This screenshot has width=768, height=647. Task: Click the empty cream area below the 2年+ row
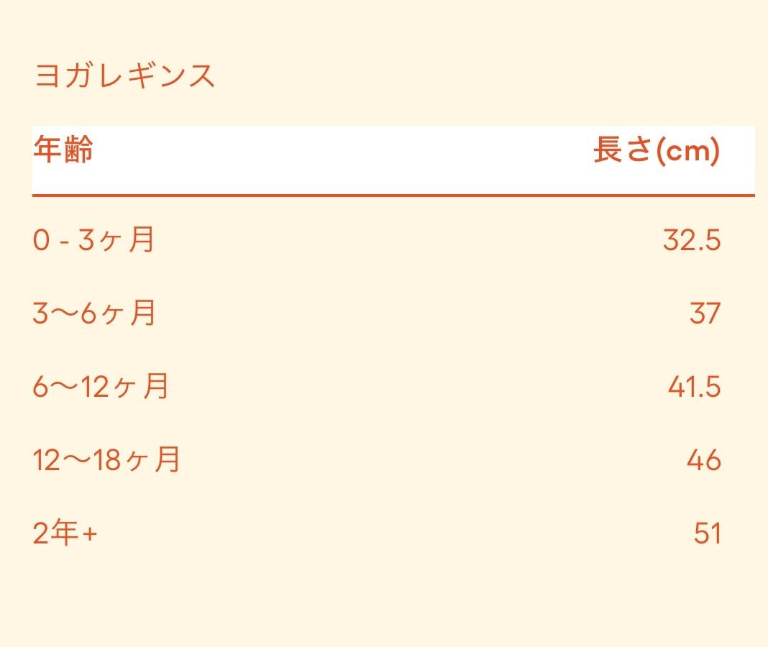pos(384,600)
